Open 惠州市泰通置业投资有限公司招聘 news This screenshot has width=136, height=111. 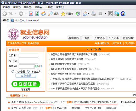(69, 69)
